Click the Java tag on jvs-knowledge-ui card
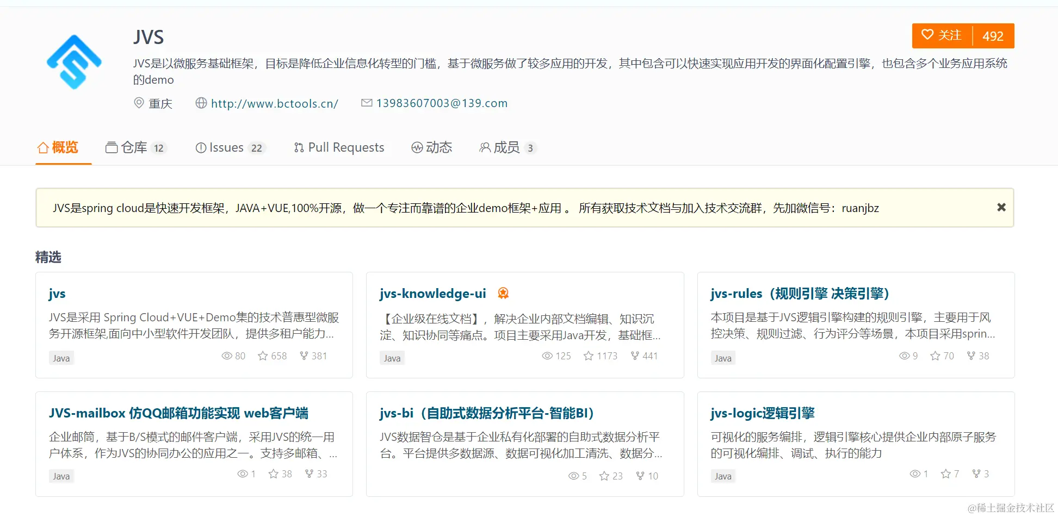The height and width of the screenshot is (517, 1058). pyautogui.click(x=392, y=358)
